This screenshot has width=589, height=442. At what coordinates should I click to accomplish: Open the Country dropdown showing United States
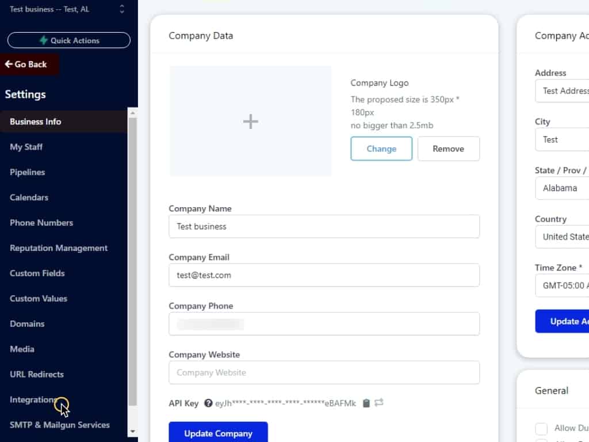[x=564, y=237]
